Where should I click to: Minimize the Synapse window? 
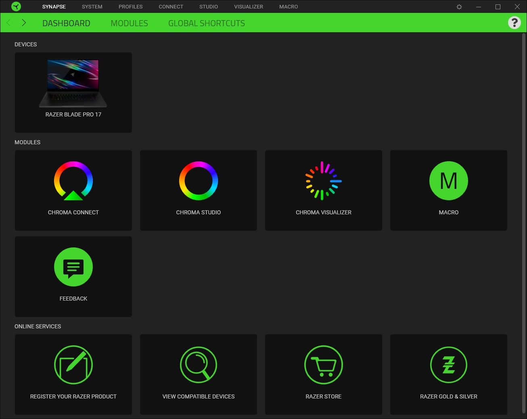click(479, 7)
